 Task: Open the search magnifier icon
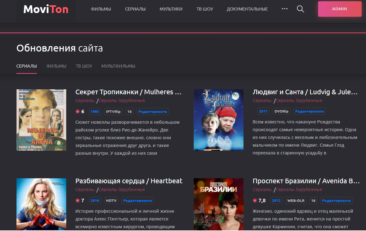(x=300, y=9)
